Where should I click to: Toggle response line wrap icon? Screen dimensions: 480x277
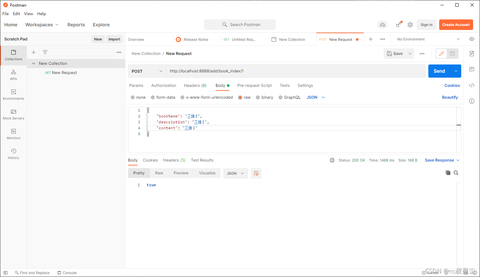(256, 173)
